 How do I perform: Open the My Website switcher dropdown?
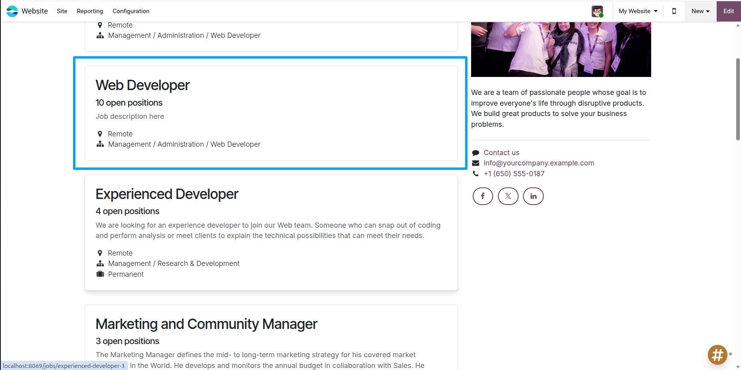click(x=637, y=11)
